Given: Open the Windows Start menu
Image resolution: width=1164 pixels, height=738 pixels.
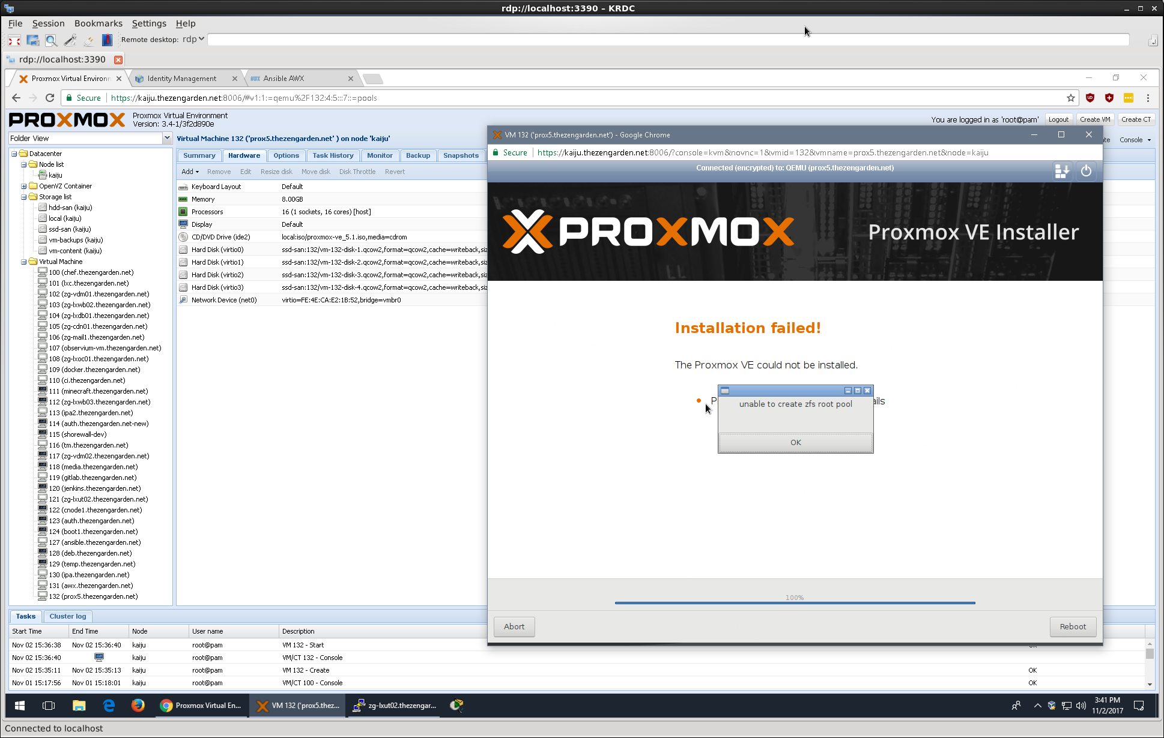Looking at the screenshot, I should click(19, 706).
